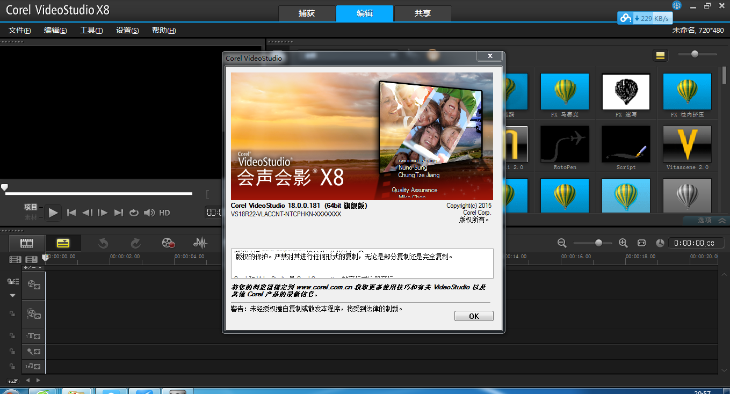Select 项目 playback mode
The width and height of the screenshot is (730, 394).
pyautogui.click(x=31, y=207)
